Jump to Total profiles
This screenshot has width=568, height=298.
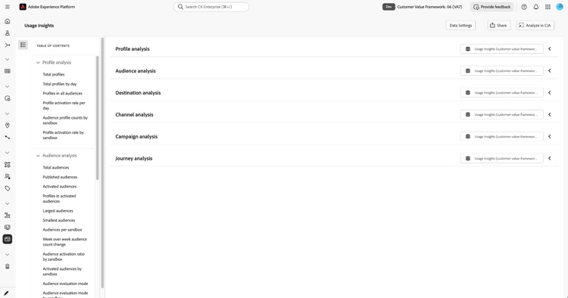[54, 74]
